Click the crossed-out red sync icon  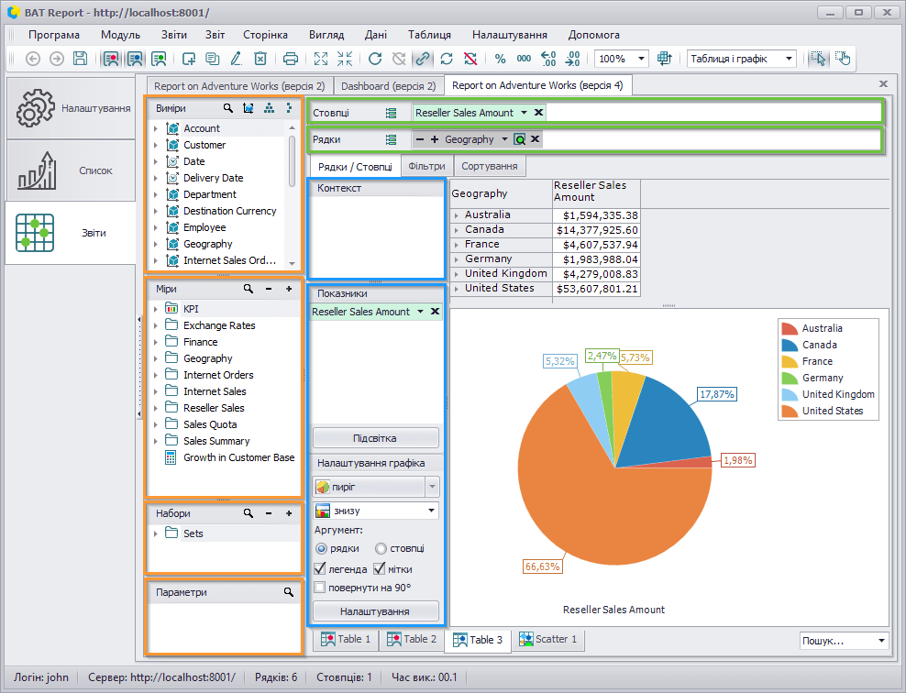470,59
